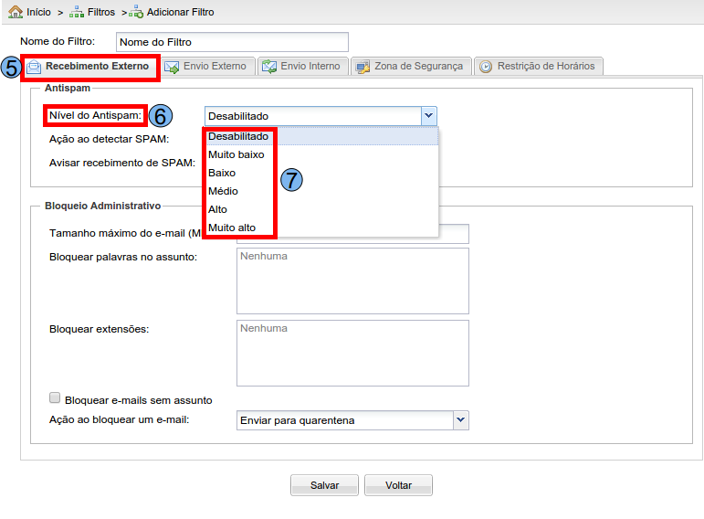Click the Adicionar Filtro breadcrumb icon
The image size is (704, 519).
(136, 12)
